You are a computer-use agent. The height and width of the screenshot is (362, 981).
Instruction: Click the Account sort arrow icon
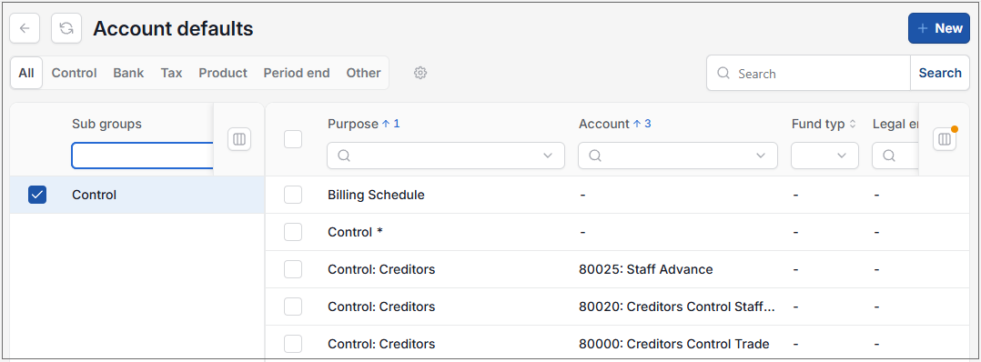click(x=637, y=124)
